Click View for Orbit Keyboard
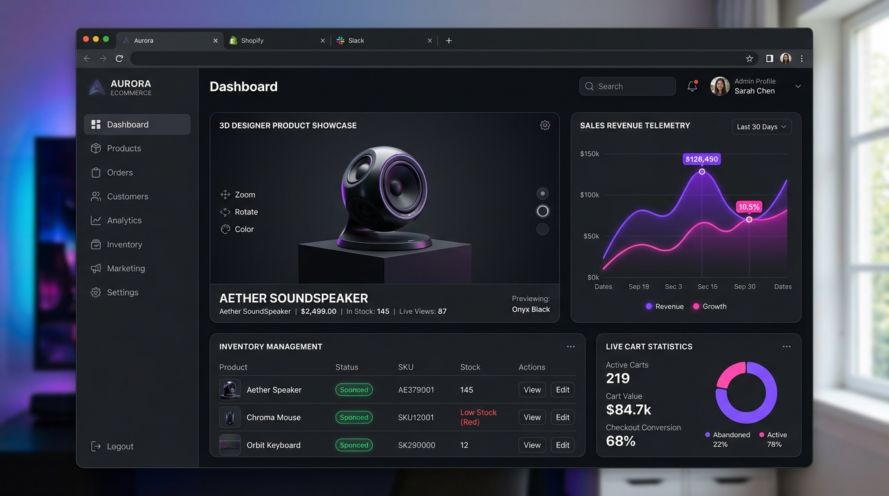This screenshot has width=889, height=496. click(x=532, y=445)
